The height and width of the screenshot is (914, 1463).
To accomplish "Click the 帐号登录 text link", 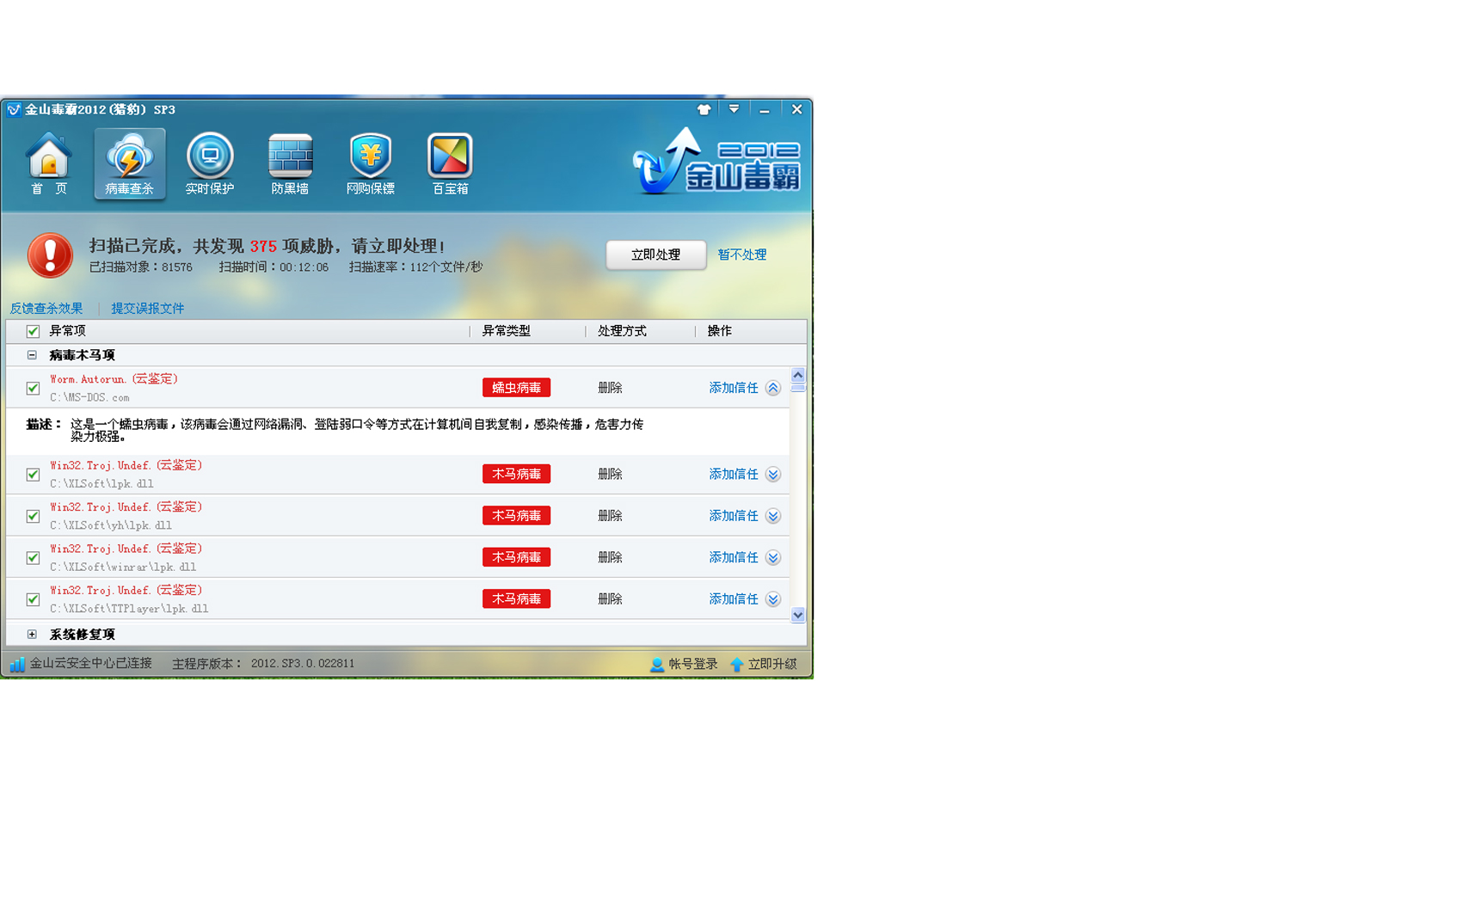I will pyautogui.click(x=693, y=664).
